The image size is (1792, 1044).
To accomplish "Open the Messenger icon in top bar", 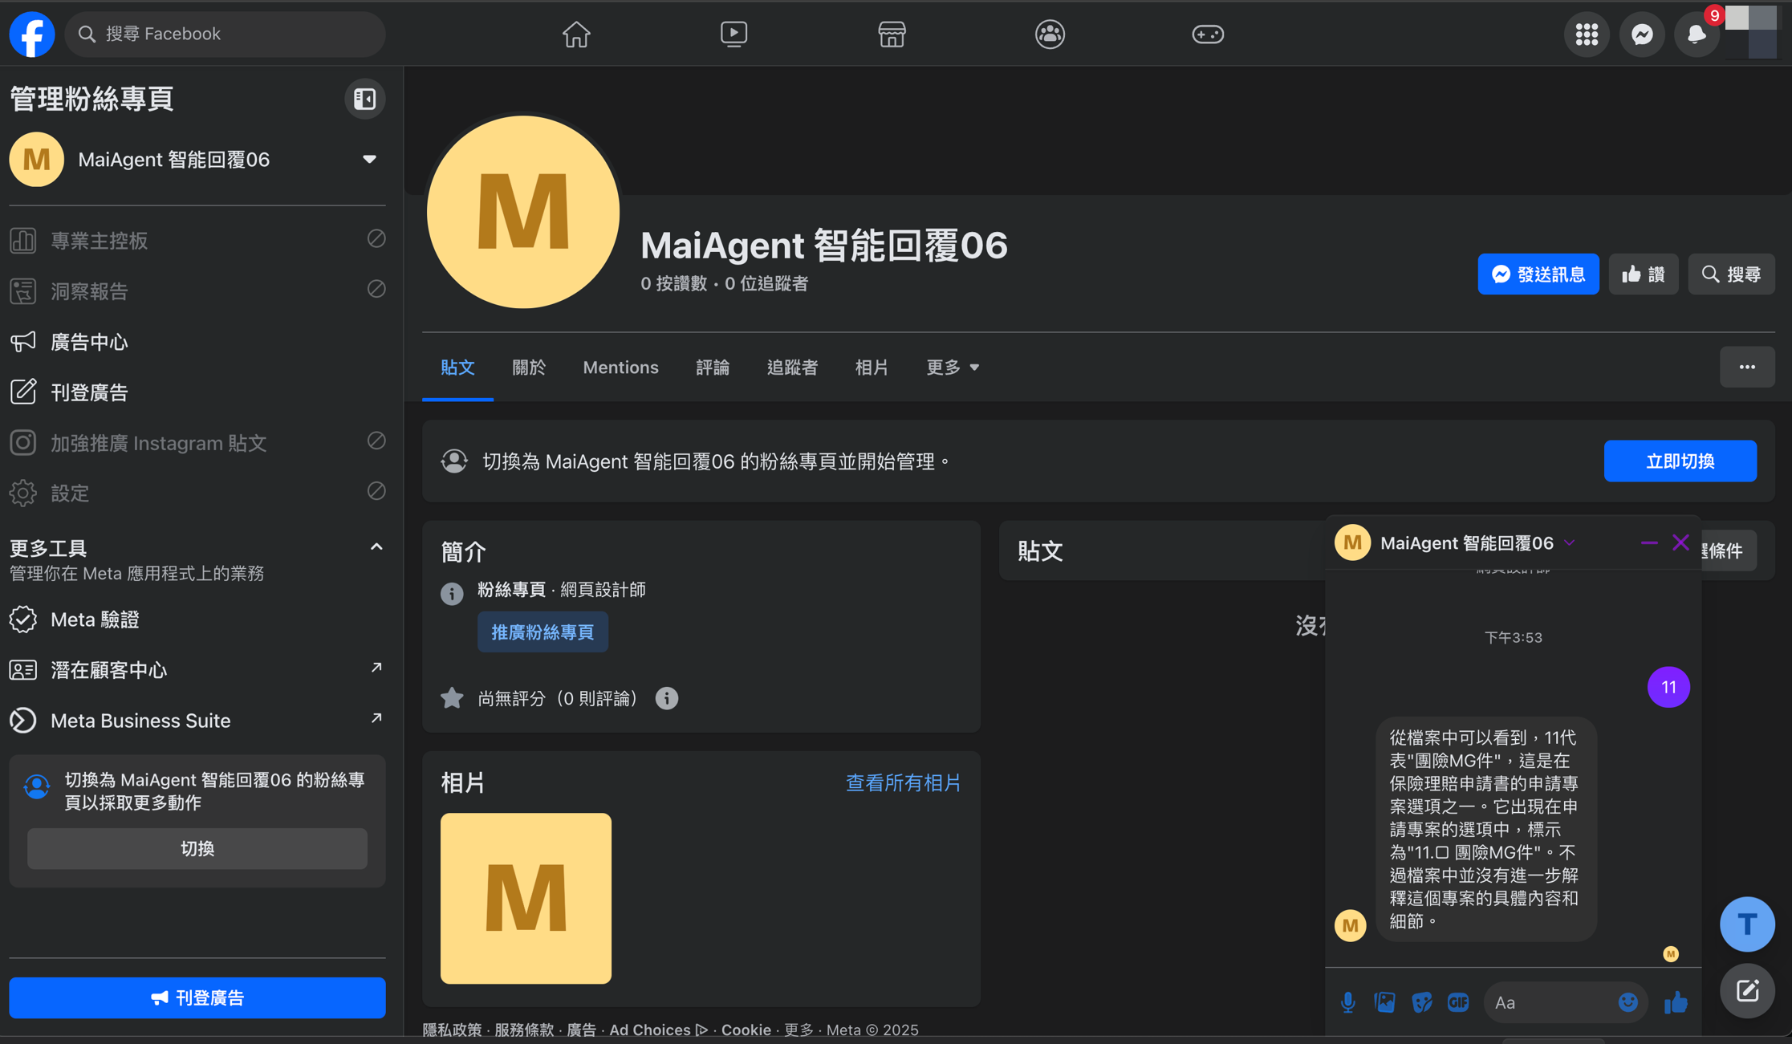I will click(1642, 34).
